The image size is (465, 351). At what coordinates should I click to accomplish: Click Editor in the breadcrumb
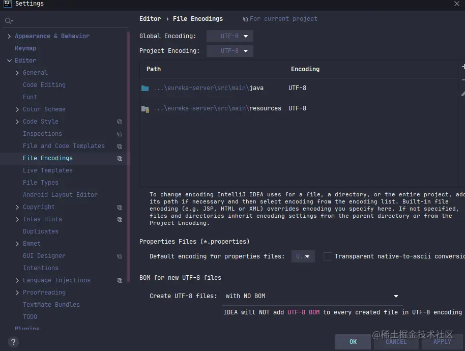[150, 19]
